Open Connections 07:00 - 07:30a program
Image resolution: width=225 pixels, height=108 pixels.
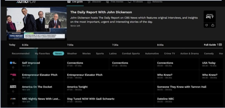86,64
